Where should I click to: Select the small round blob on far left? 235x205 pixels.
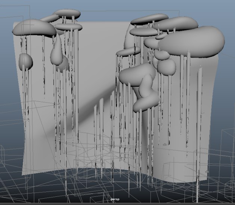pos(25,61)
